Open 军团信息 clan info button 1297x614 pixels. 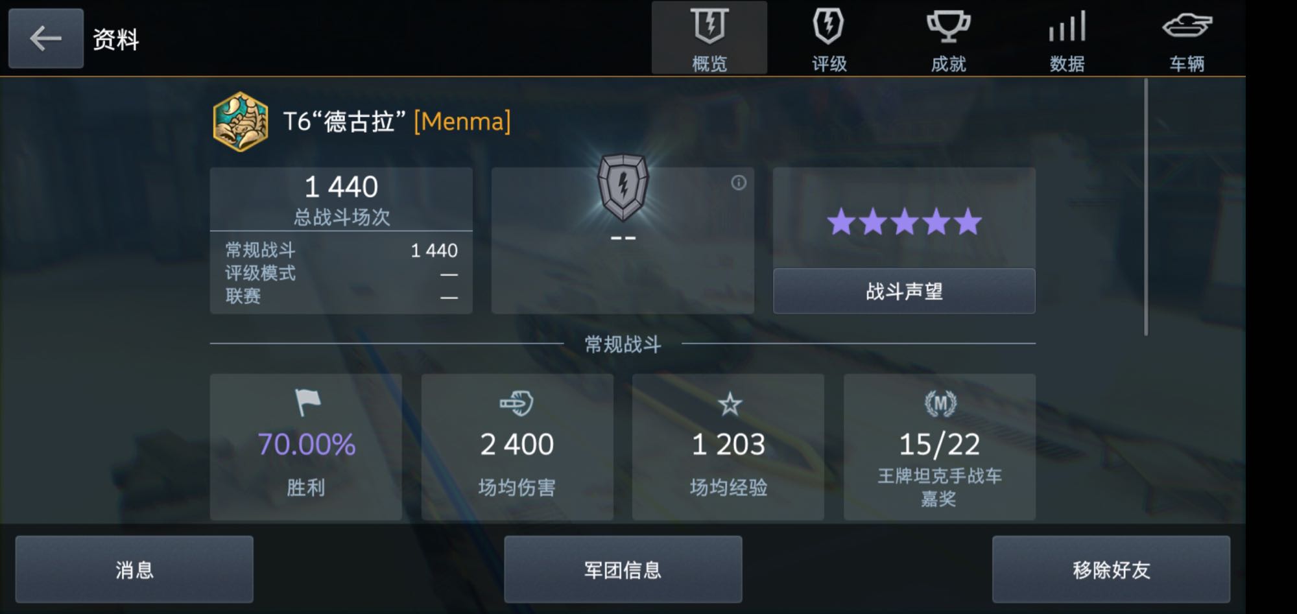click(x=623, y=570)
